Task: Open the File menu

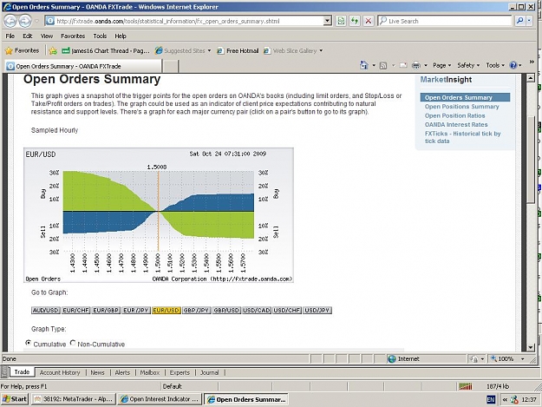Action: 10,36
